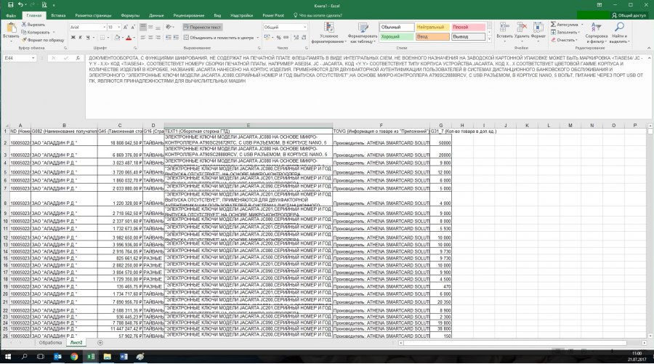Select column E header
The image size is (654, 364).
coord(249,125)
